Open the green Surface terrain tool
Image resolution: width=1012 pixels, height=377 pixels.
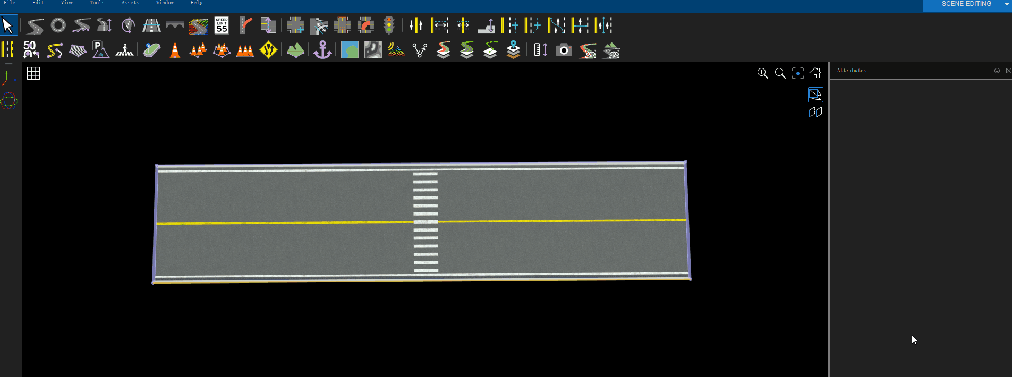point(295,50)
